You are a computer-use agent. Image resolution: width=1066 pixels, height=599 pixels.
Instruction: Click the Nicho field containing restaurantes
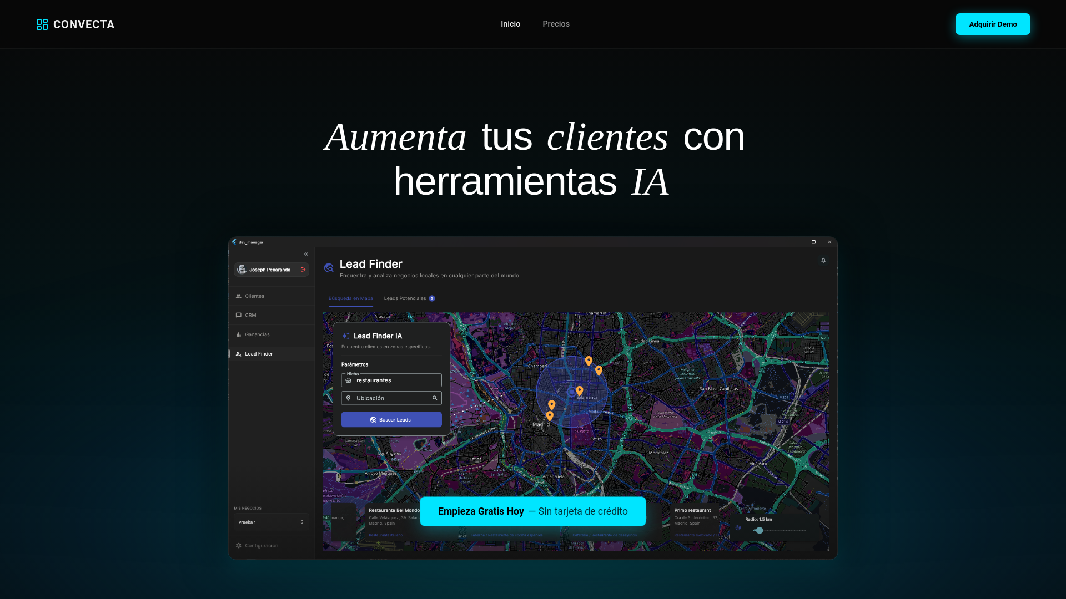point(391,380)
